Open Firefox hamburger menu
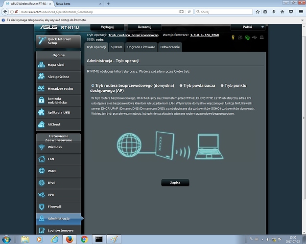 click(x=301, y=12)
